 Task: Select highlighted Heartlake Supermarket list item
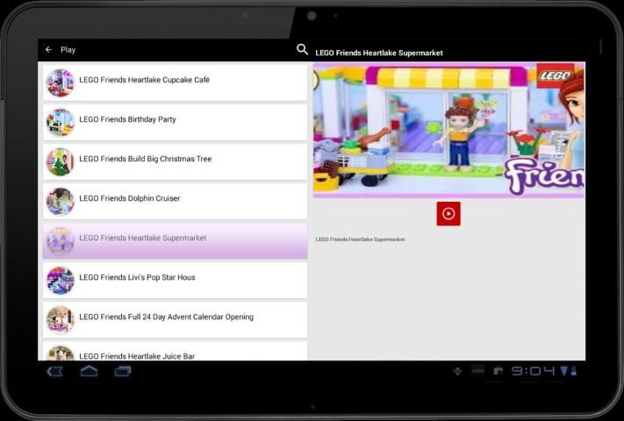coord(176,239)
